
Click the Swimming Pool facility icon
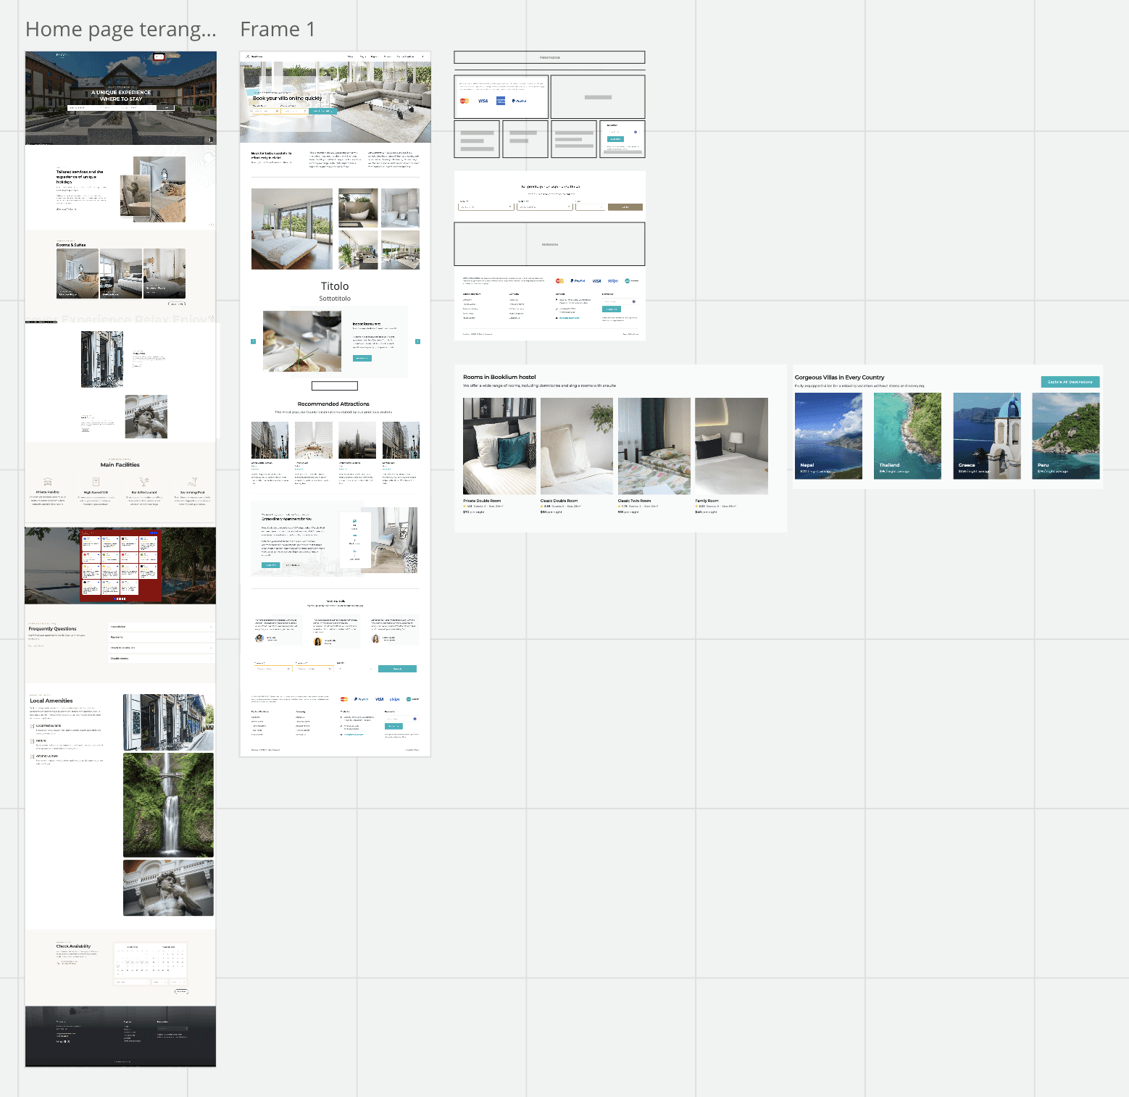(x=193, y=482)
